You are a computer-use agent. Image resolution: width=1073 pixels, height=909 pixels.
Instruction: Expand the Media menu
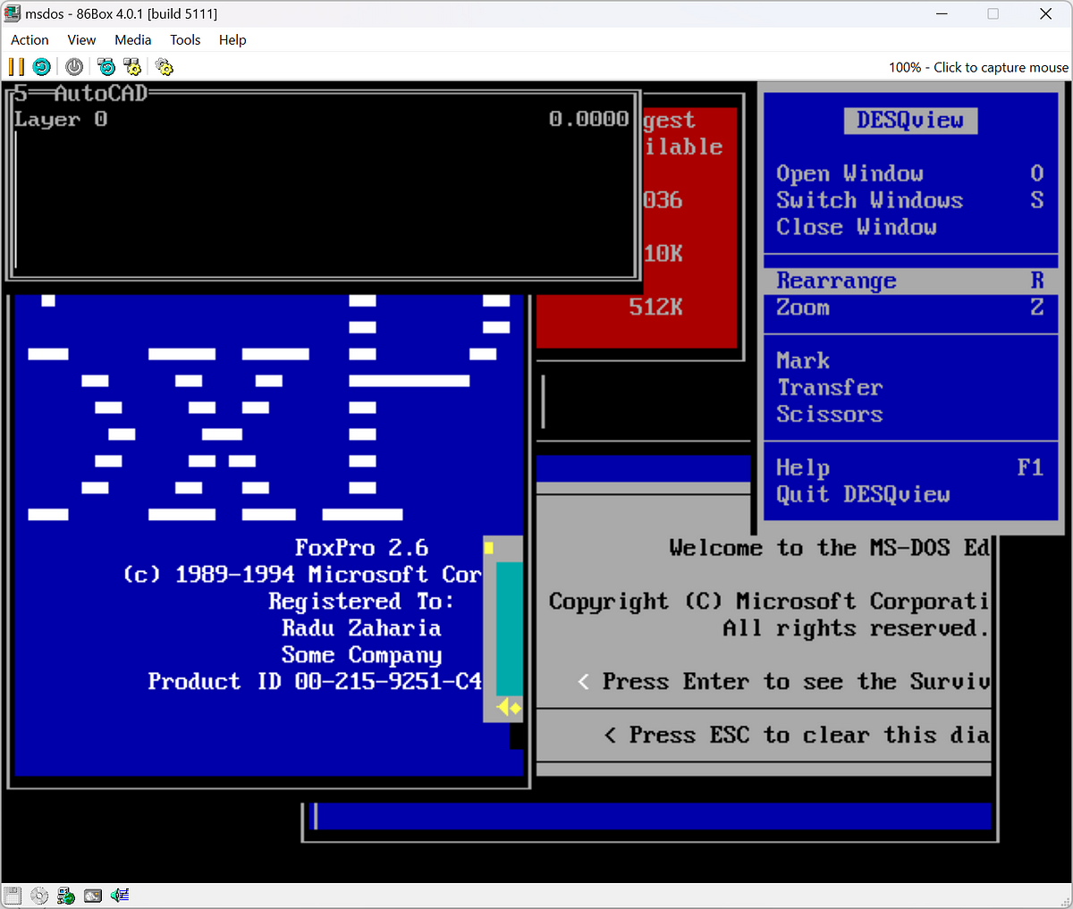(132, 40)
